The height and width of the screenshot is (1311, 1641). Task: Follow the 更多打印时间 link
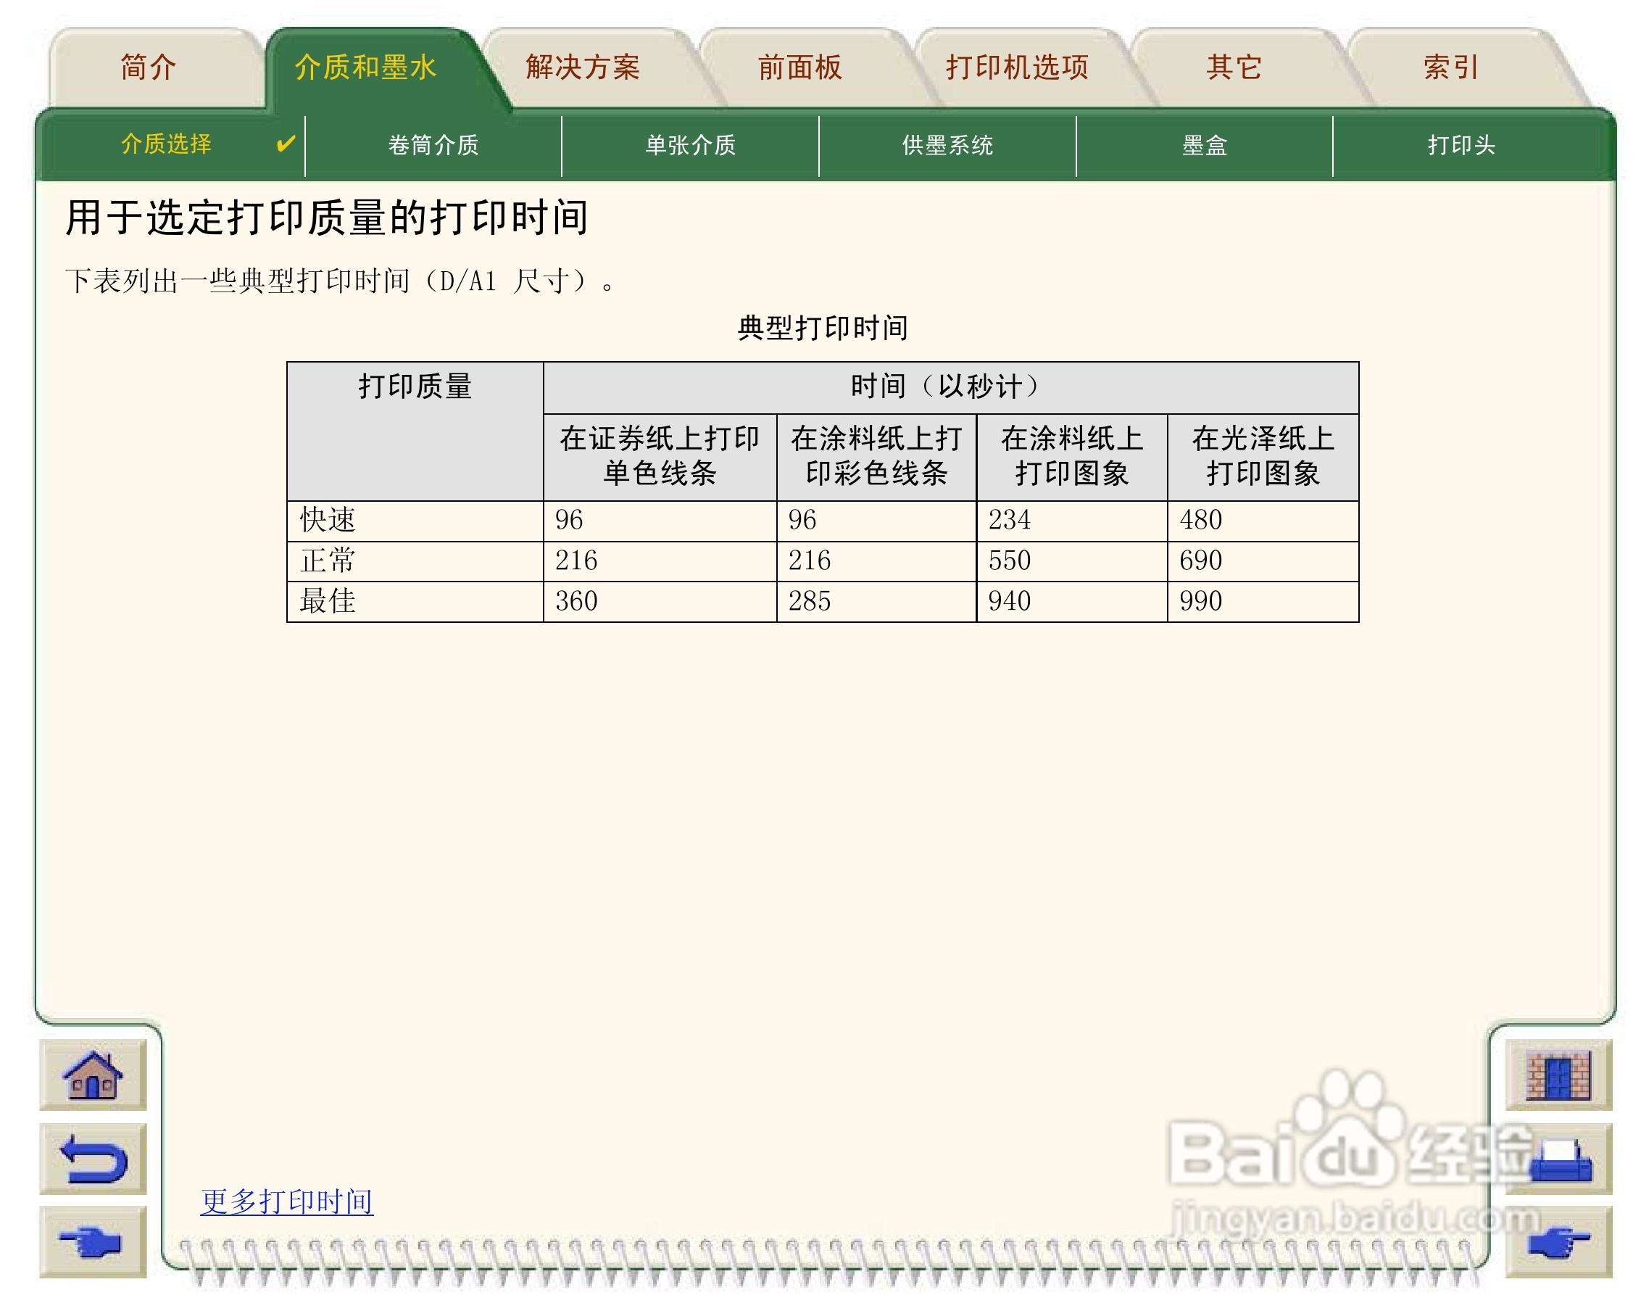click(286, 1202)
